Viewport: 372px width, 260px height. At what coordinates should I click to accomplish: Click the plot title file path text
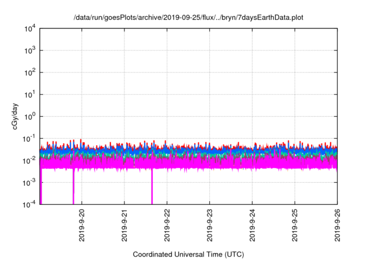(188, 17)
